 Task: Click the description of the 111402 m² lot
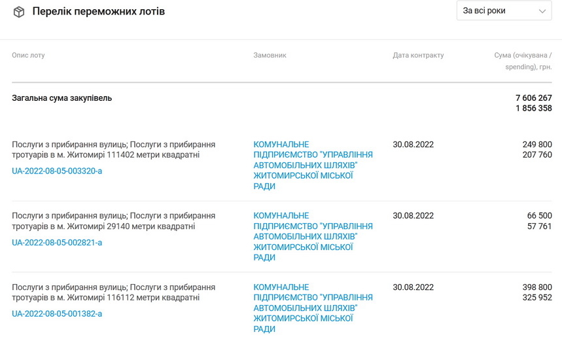point(113,149)
